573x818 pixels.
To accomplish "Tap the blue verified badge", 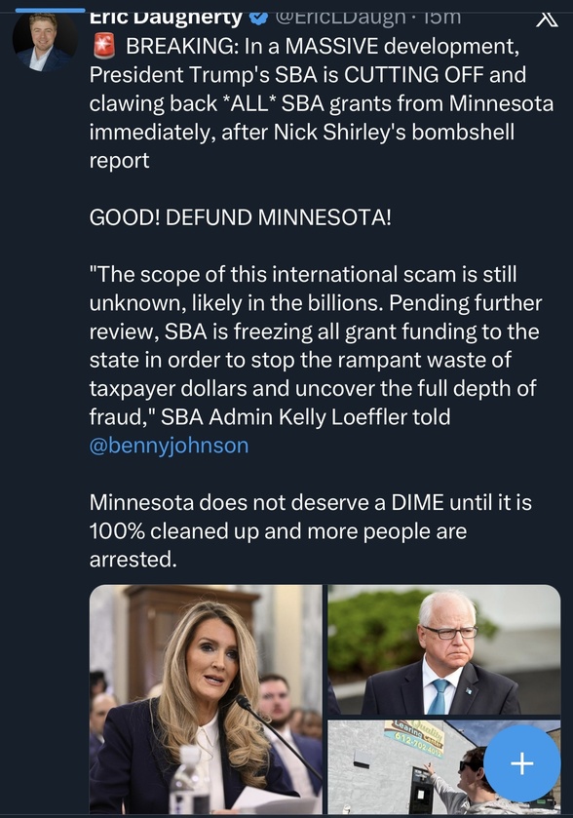I will click(x=257, y=18).
